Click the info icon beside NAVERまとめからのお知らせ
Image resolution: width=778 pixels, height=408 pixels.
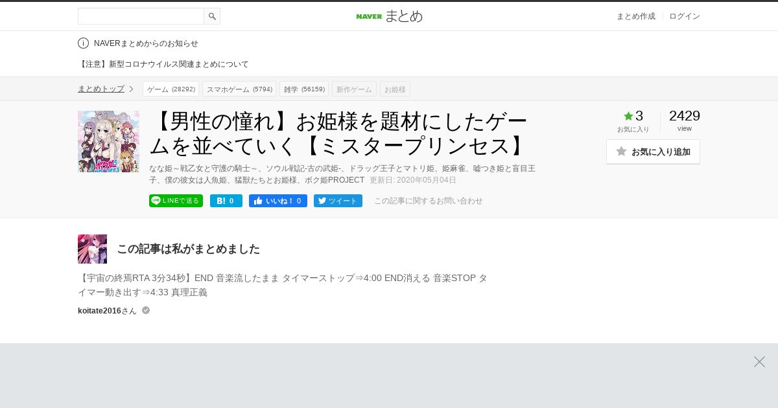(83, 43)
